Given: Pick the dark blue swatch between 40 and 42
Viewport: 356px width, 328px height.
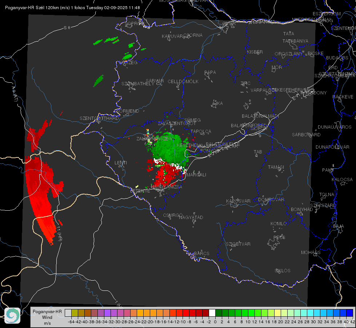Looking at the screenshot, I should pyautogui.click(x=349, y=313).
